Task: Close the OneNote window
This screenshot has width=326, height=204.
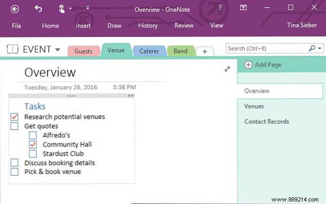Action: point(314,7)
